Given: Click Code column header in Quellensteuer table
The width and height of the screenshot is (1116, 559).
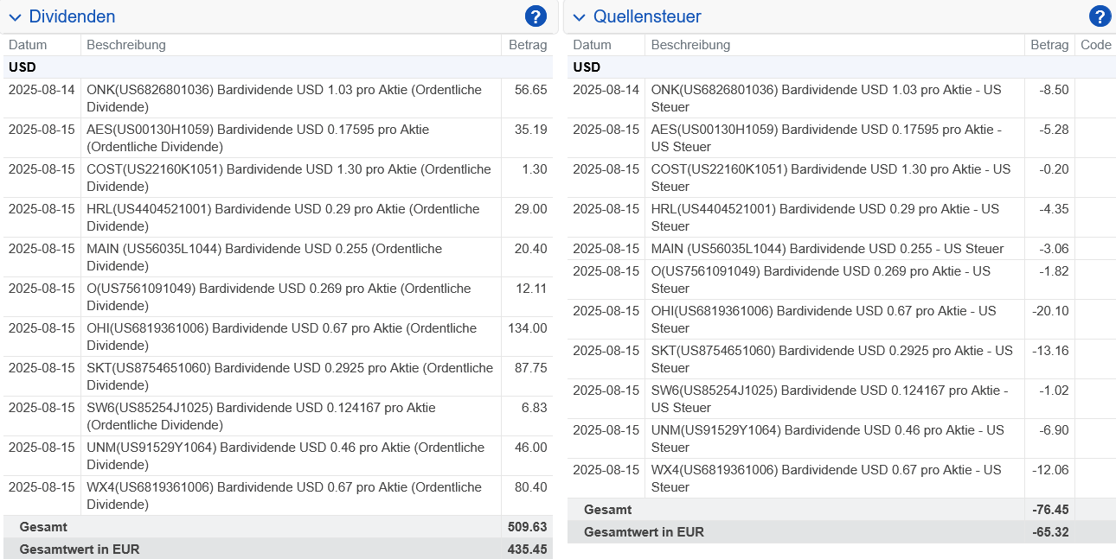Looking at the screenshot, I should point(1095,45).
